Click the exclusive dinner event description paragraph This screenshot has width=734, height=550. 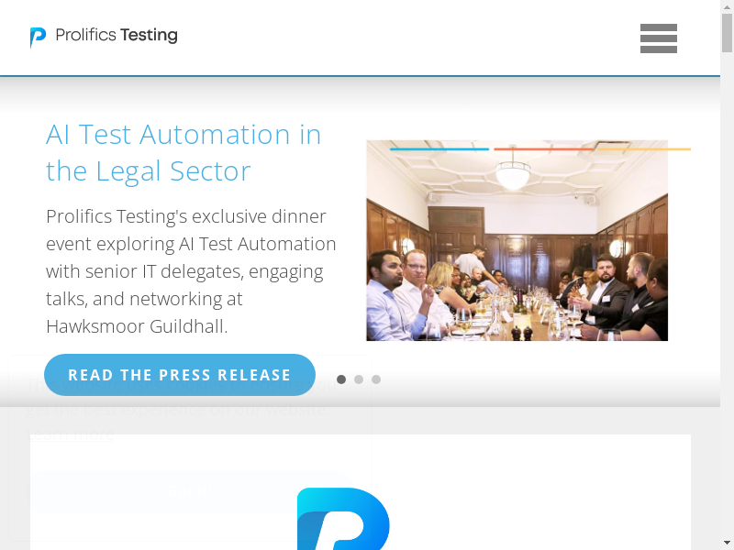coord(191,271)
